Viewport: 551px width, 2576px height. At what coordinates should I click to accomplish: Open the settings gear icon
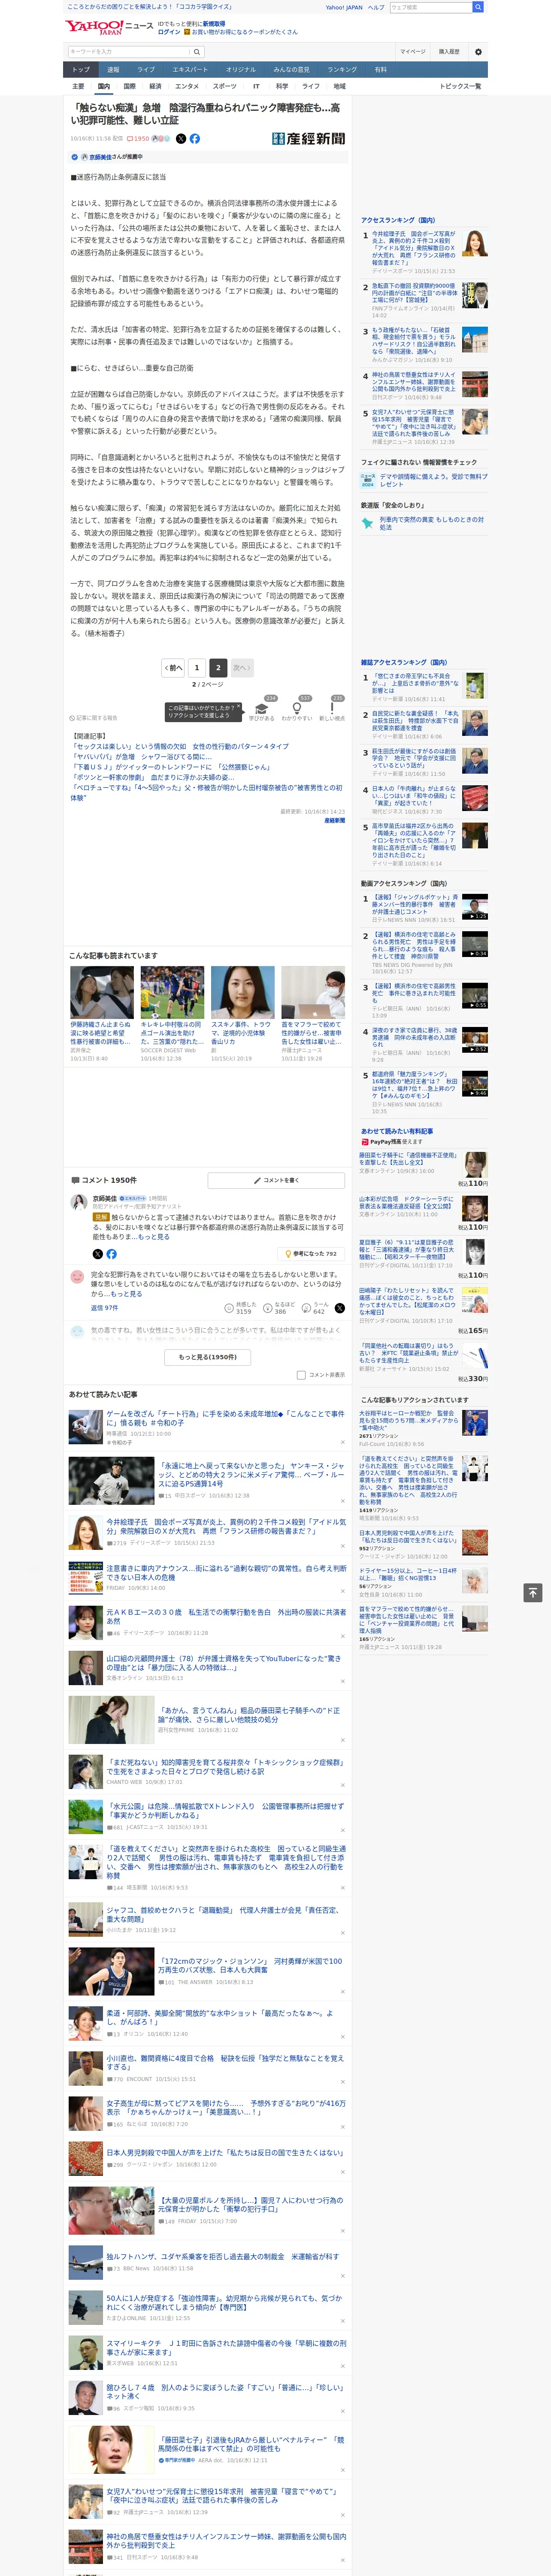click(478, 52)
